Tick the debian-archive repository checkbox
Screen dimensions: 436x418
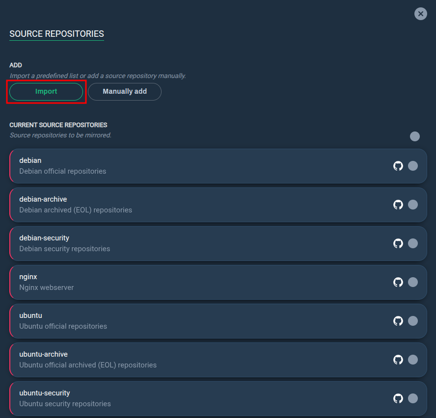click(412, 205)
